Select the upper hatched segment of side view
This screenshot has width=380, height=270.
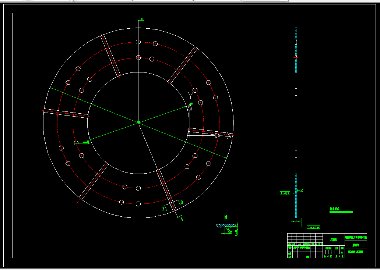[296, 50]
